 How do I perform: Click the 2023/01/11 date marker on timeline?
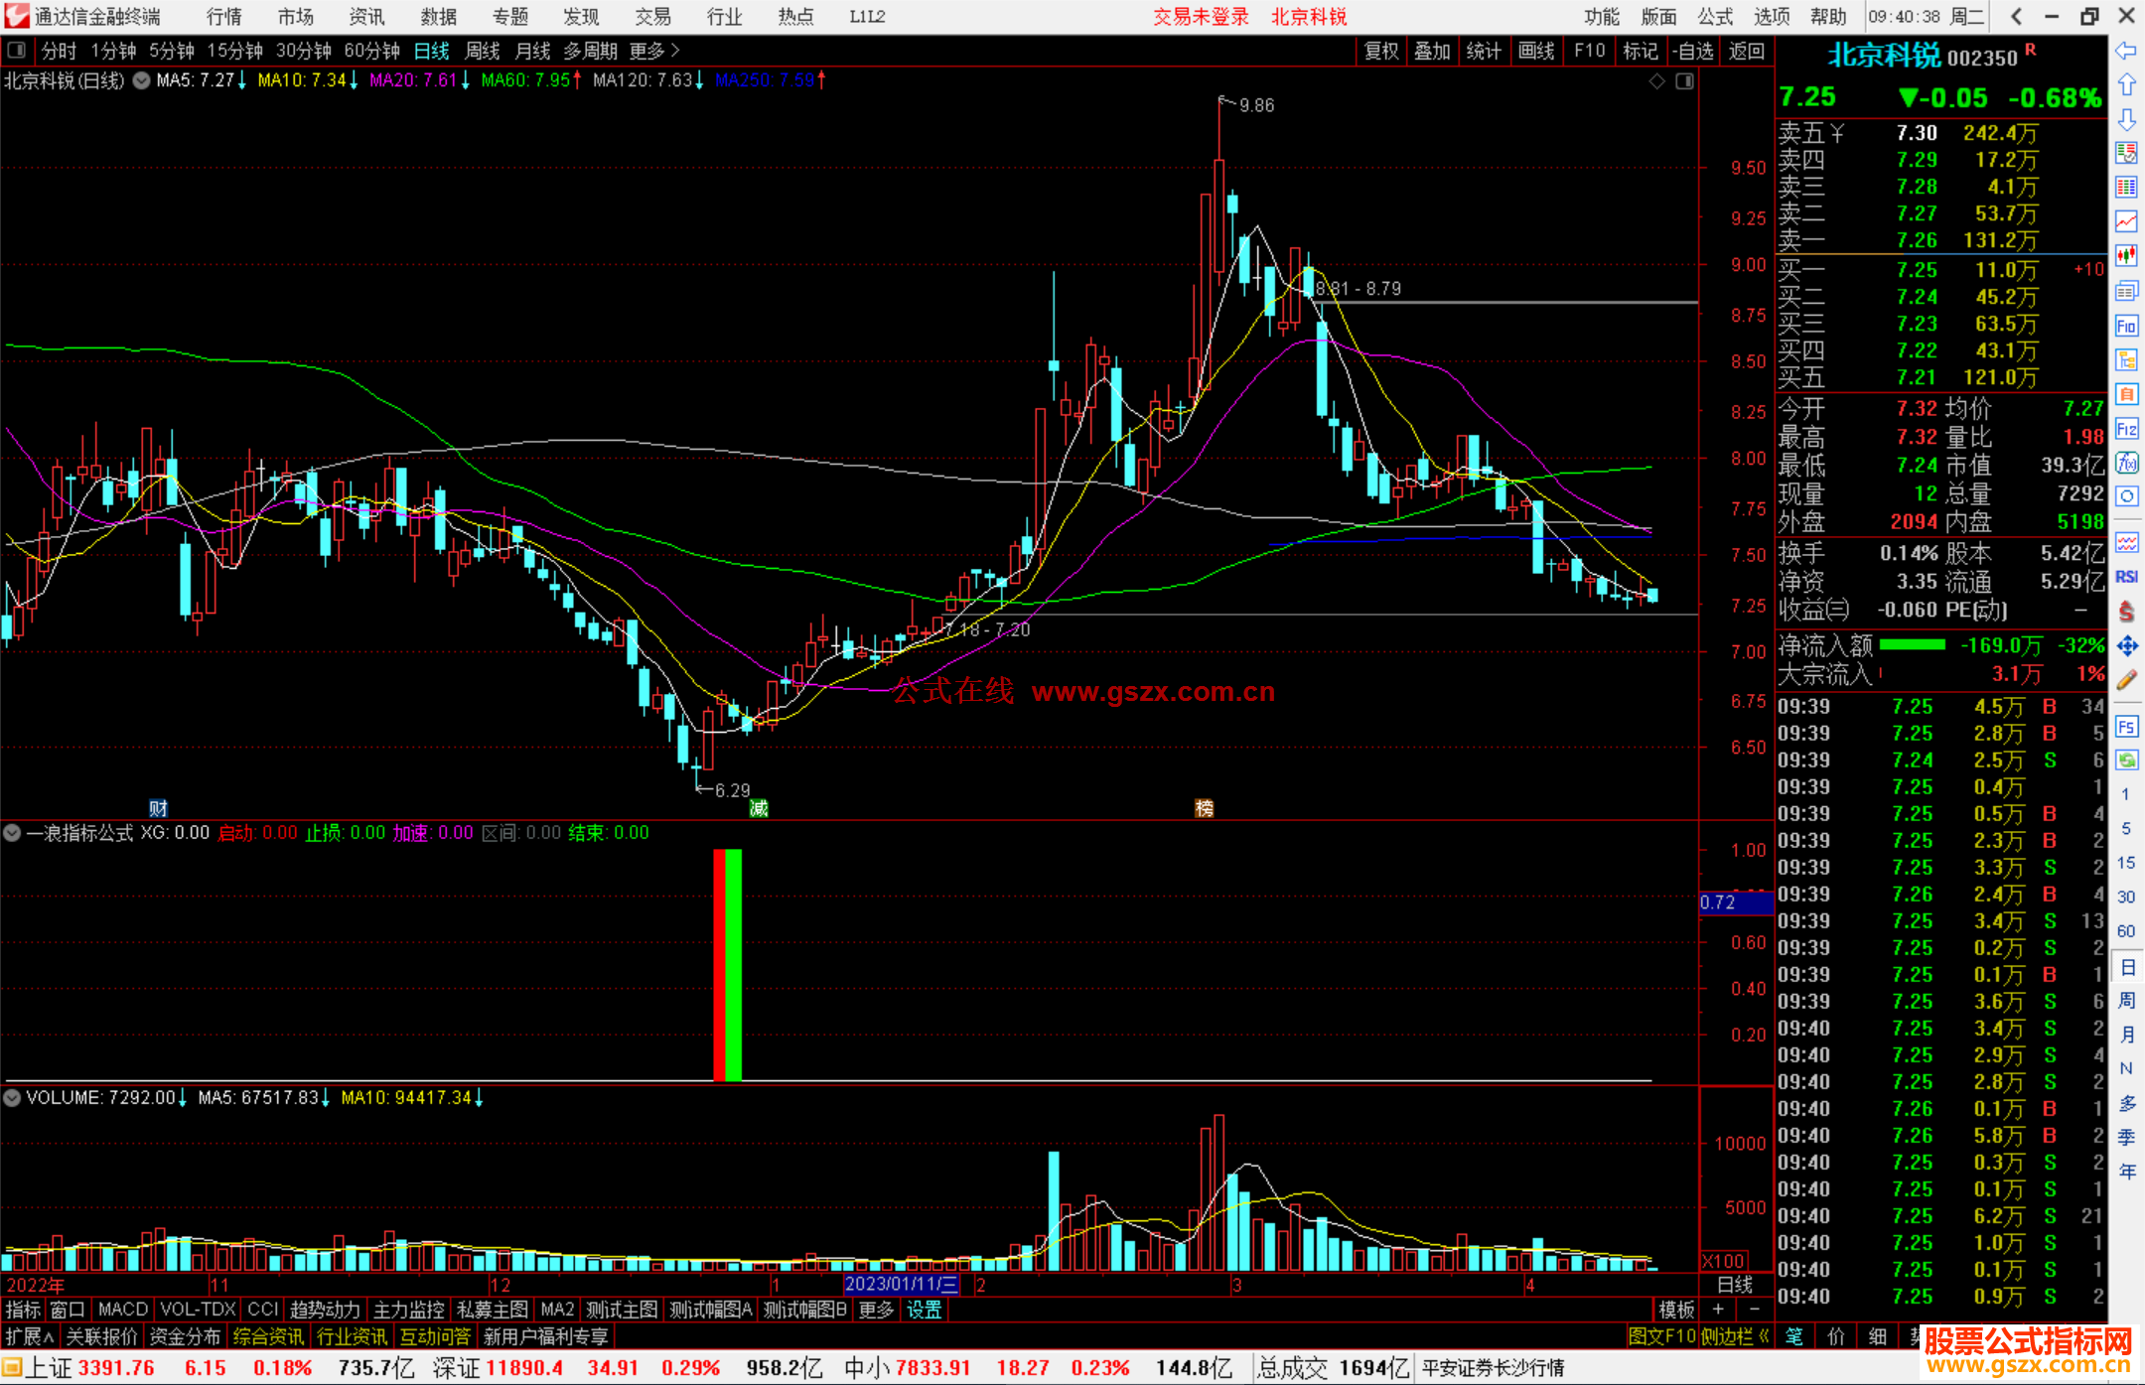901,1284
